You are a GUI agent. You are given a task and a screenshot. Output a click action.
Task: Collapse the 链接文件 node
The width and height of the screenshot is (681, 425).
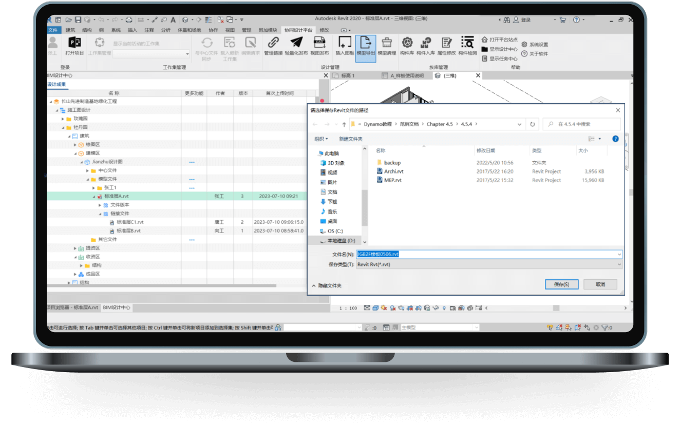click(x=100, y=214)
